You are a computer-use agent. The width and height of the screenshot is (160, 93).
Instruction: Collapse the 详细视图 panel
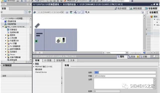pos(1,65)
